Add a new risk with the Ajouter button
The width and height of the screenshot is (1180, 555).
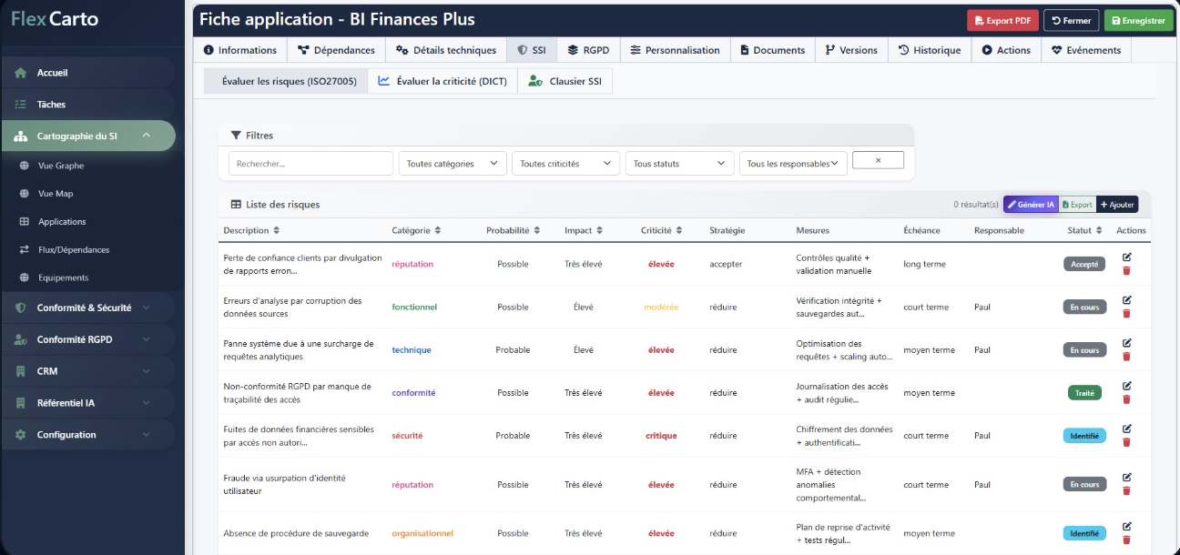(x=1117, y=205)
